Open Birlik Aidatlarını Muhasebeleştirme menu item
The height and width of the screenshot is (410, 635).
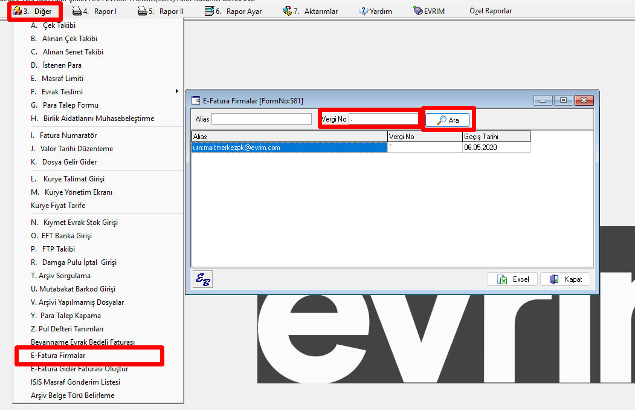pos(98,119)
